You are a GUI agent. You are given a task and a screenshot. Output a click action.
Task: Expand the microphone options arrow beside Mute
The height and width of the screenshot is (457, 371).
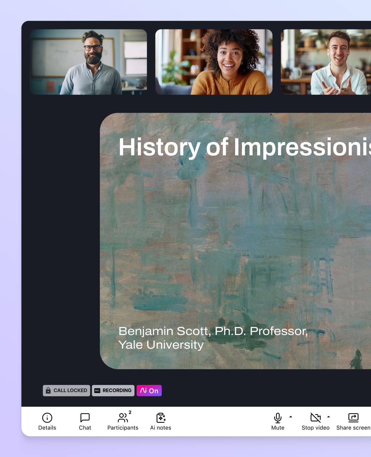click(291, 417)
